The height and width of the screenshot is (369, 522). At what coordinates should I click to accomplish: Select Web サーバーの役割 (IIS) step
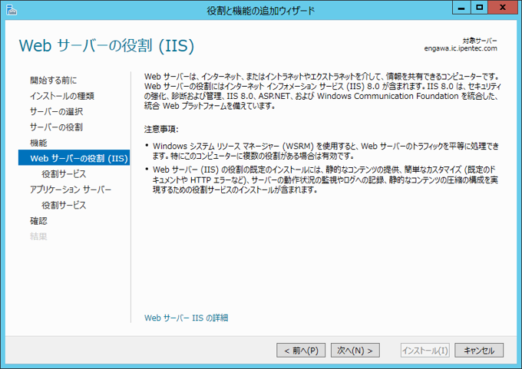tap(74, 158)
